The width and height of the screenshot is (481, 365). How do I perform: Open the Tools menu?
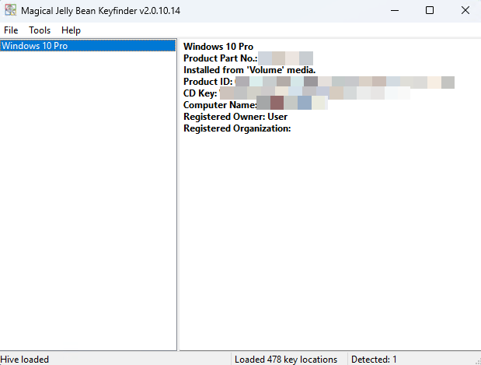pos(40,30)
